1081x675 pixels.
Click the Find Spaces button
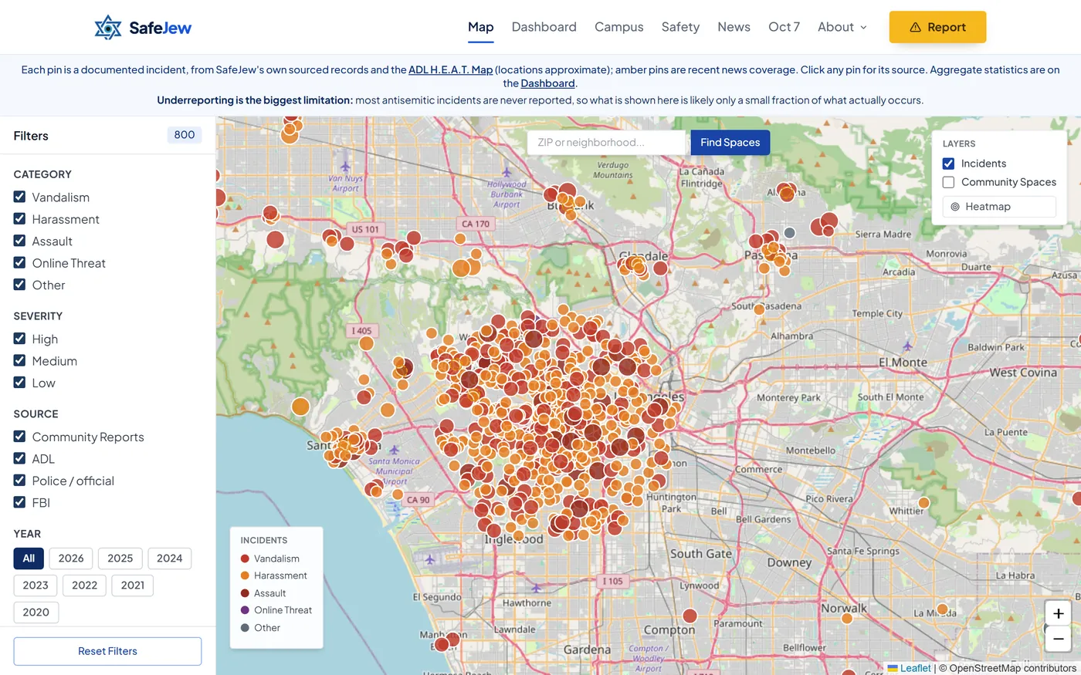[x=730, y=142]
